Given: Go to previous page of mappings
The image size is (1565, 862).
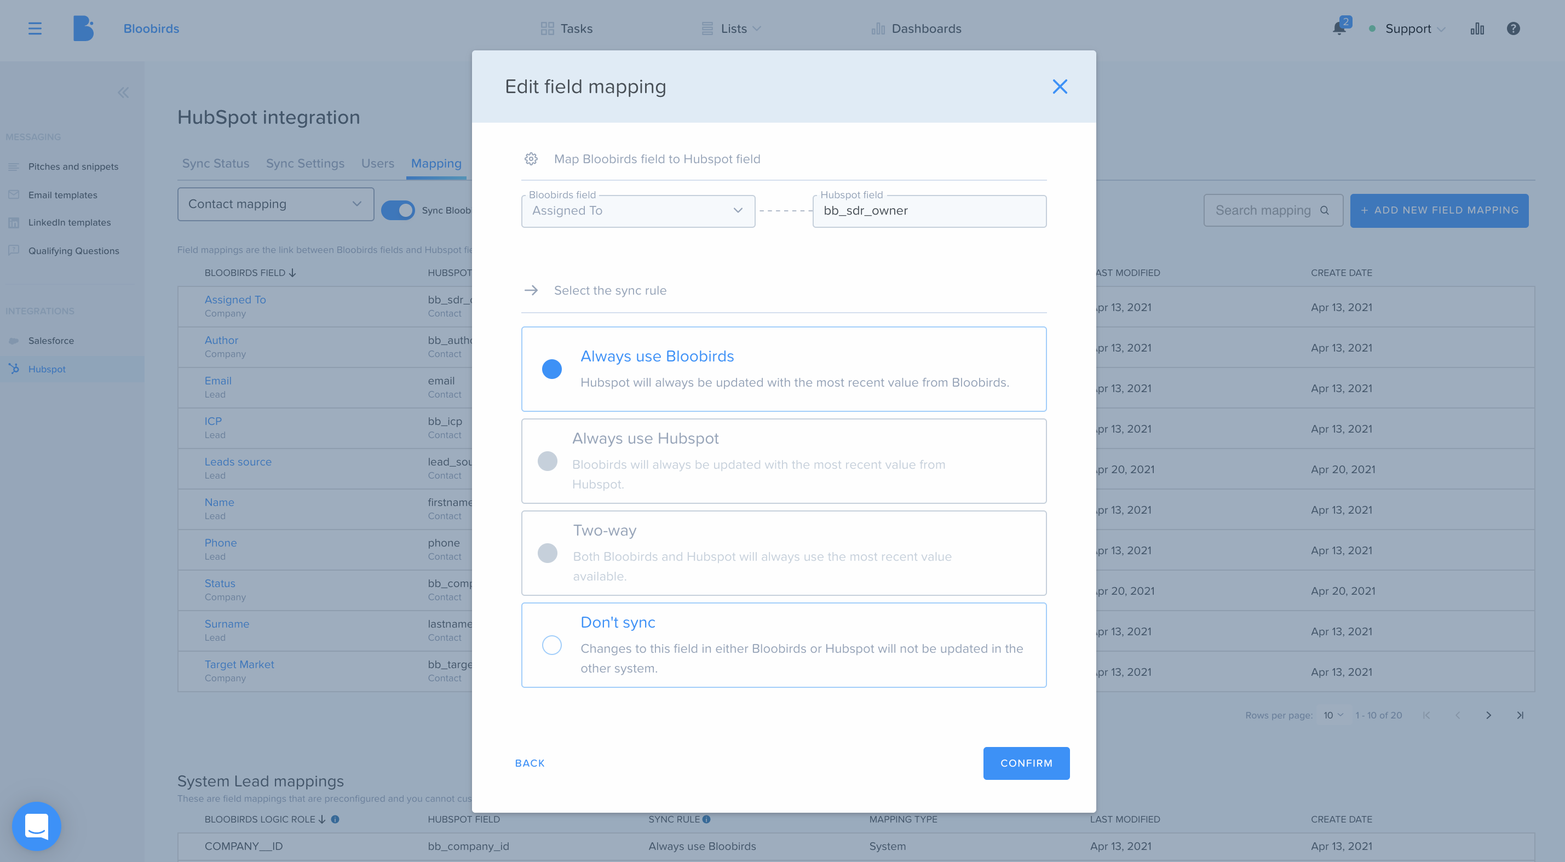Looking at the screenshot, I should coord(1458,715).
